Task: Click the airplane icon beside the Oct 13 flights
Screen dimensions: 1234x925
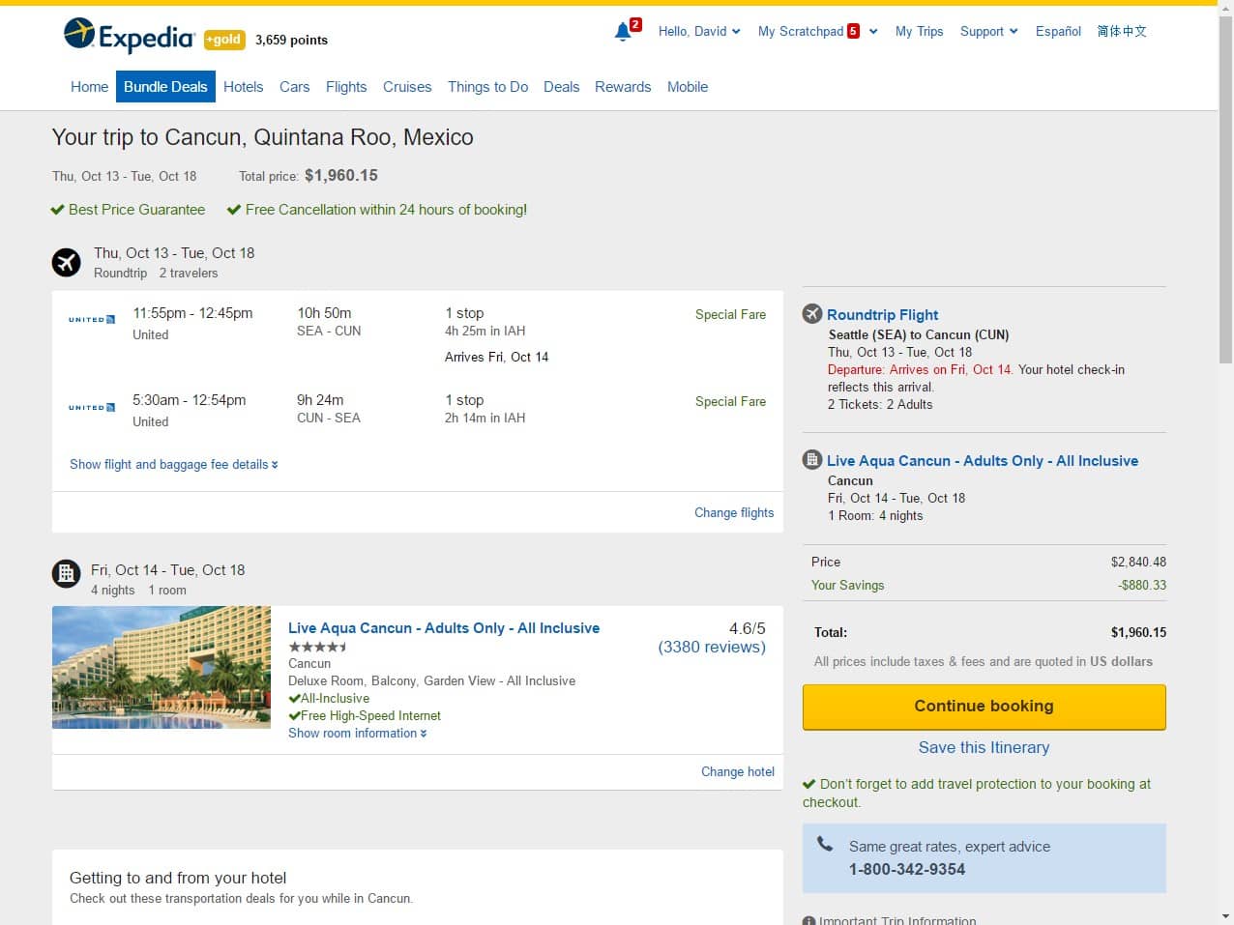Action: pyautogui.click(x=66, y=262)
